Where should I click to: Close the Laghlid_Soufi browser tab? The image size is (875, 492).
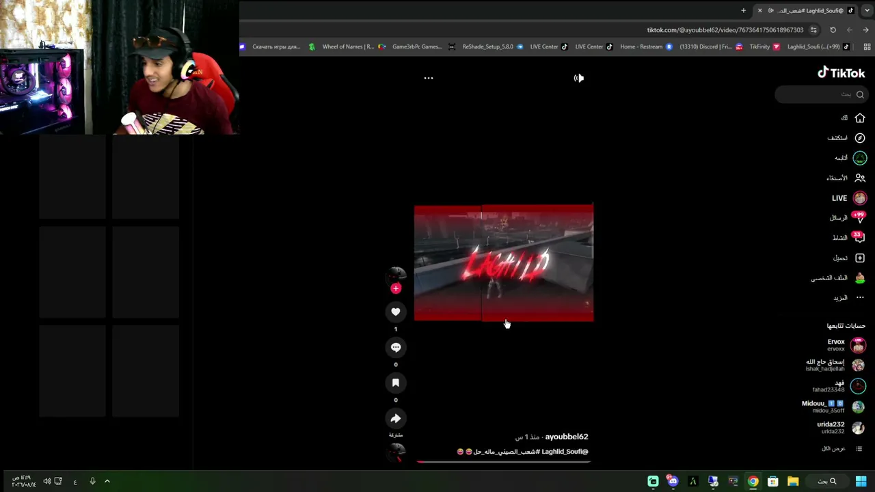click(x=759, y=10)
